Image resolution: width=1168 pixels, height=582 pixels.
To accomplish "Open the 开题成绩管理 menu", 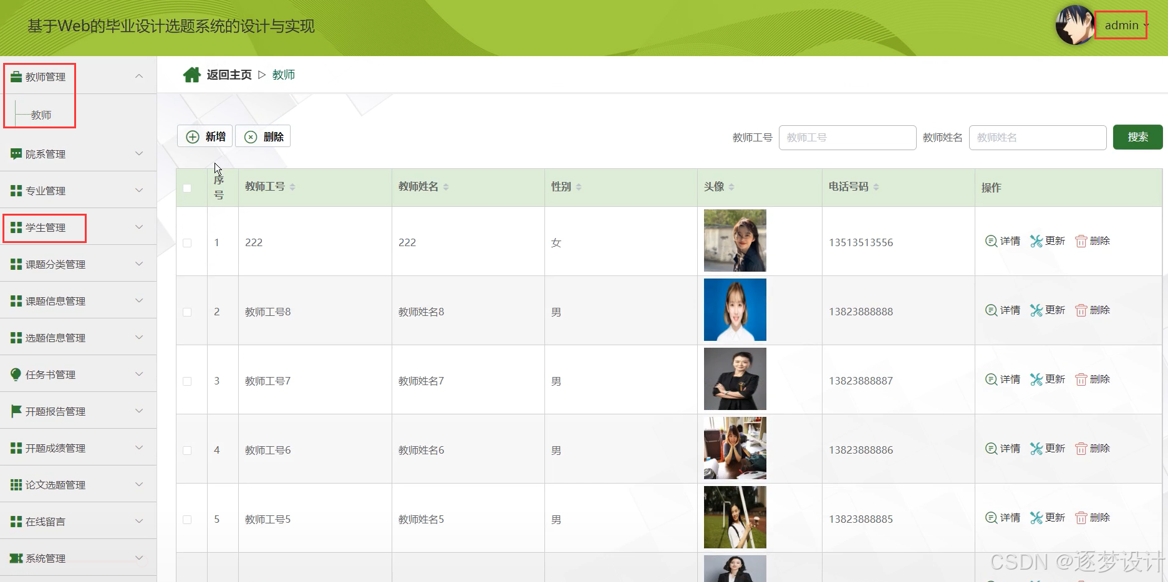I will (78, 447).
